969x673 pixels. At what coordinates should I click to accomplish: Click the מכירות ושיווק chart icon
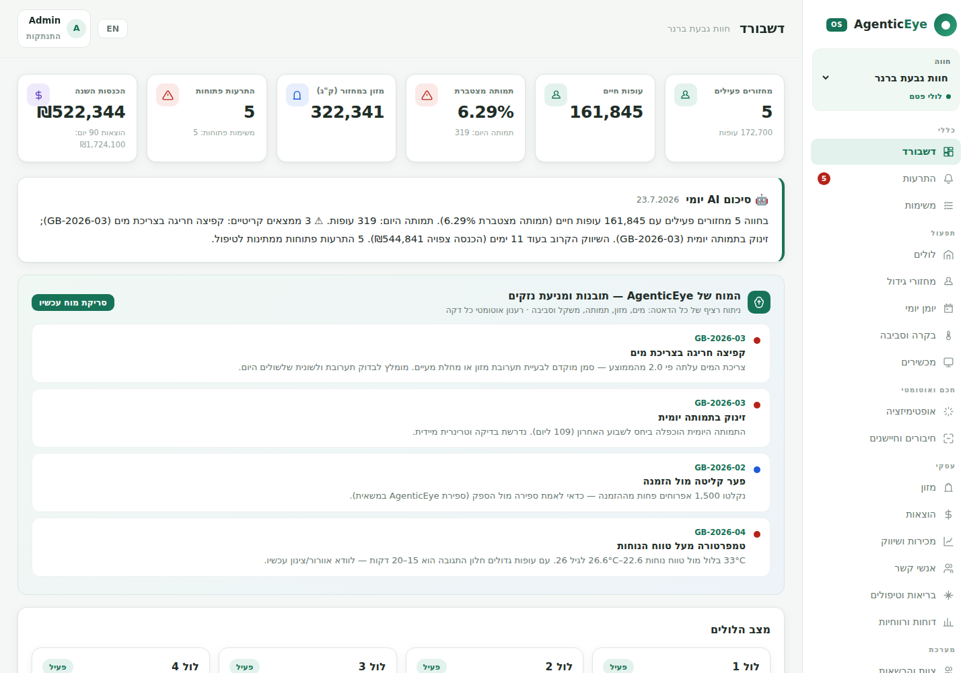(x=948, y=541)
